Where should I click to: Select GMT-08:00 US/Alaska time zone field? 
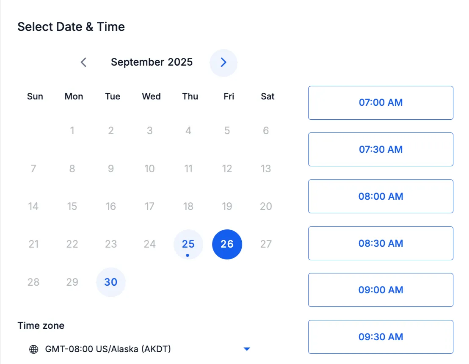click(x=140, y=349)
